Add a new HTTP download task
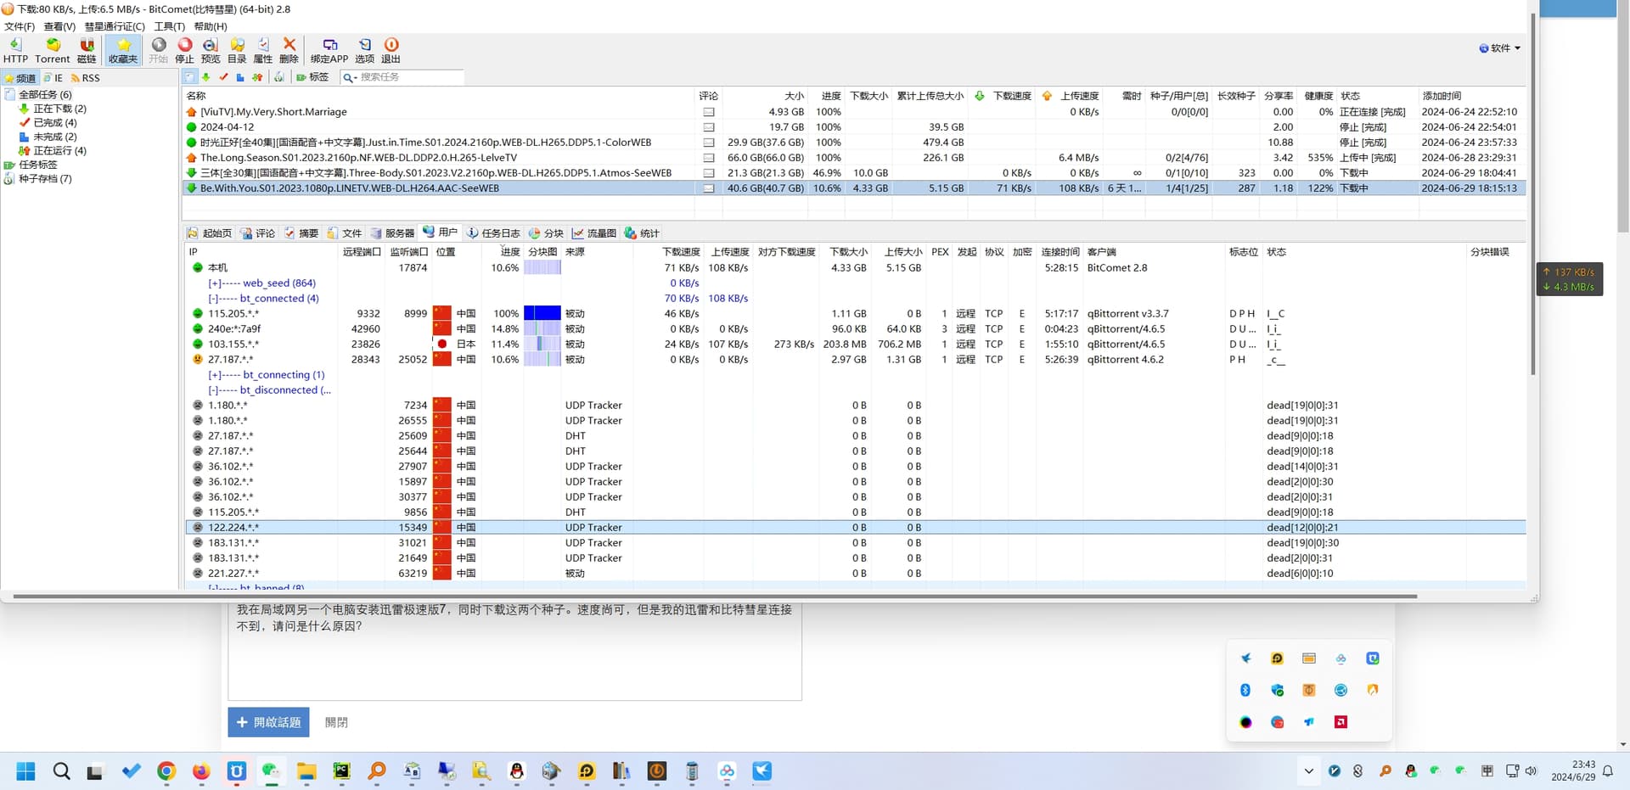1630x790 pixels. (x=15, y=50)
